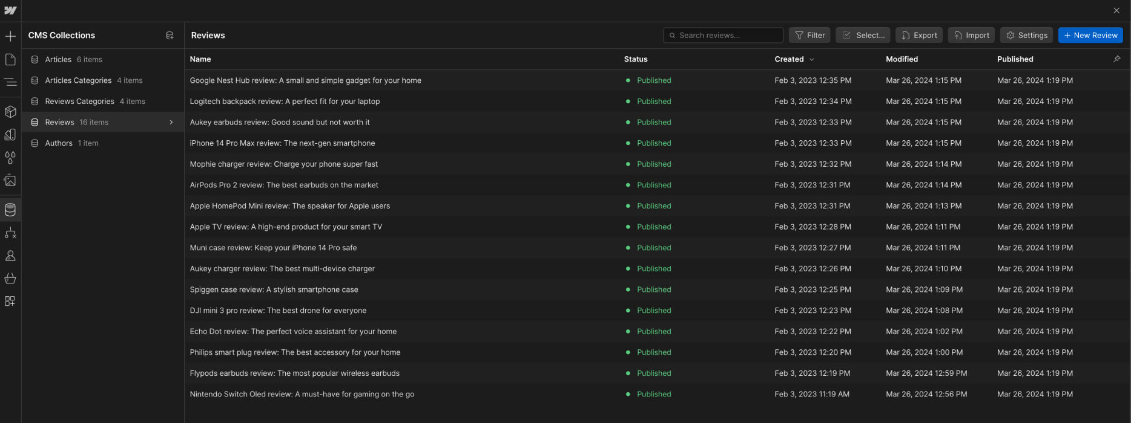This screenshot has width=1131, height=423.
Task: Open Logitech backpack review item
Action: pyautogui.click(x=285, y=102)
